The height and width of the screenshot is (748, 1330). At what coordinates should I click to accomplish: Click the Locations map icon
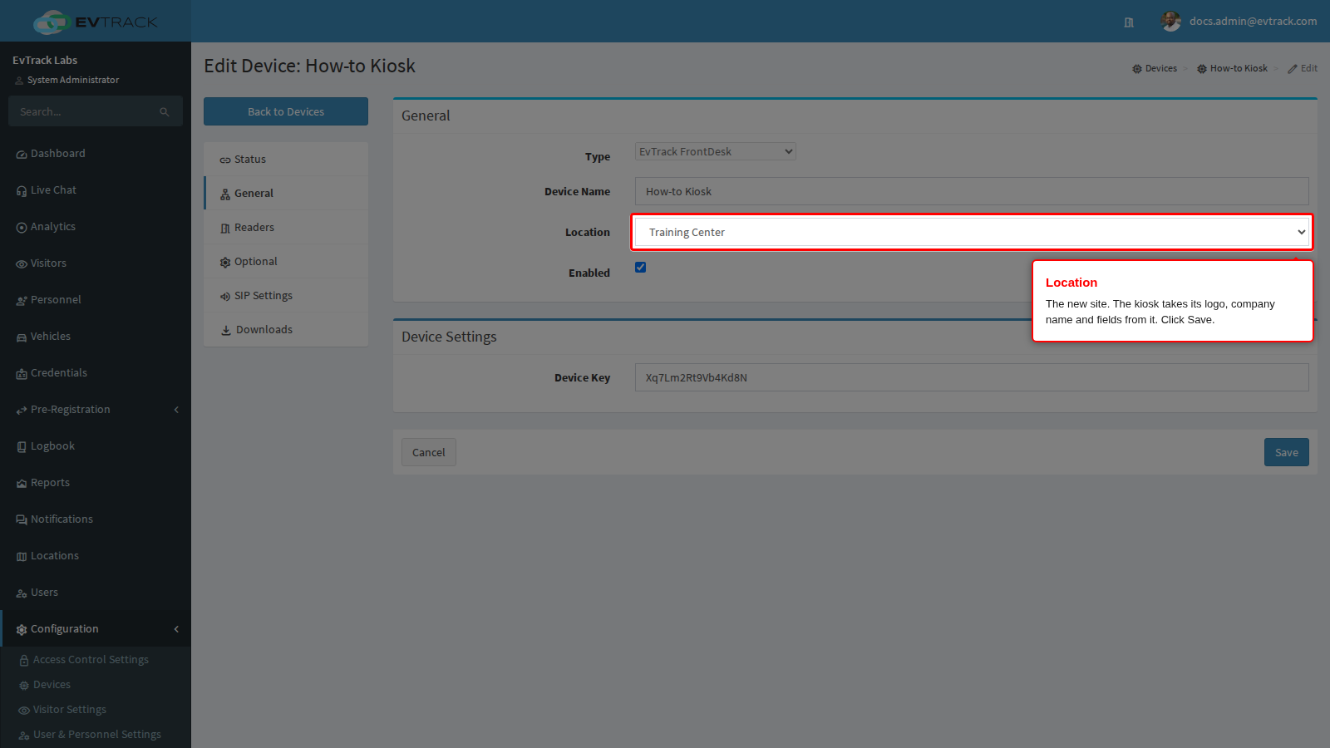[x=22, y=557]
